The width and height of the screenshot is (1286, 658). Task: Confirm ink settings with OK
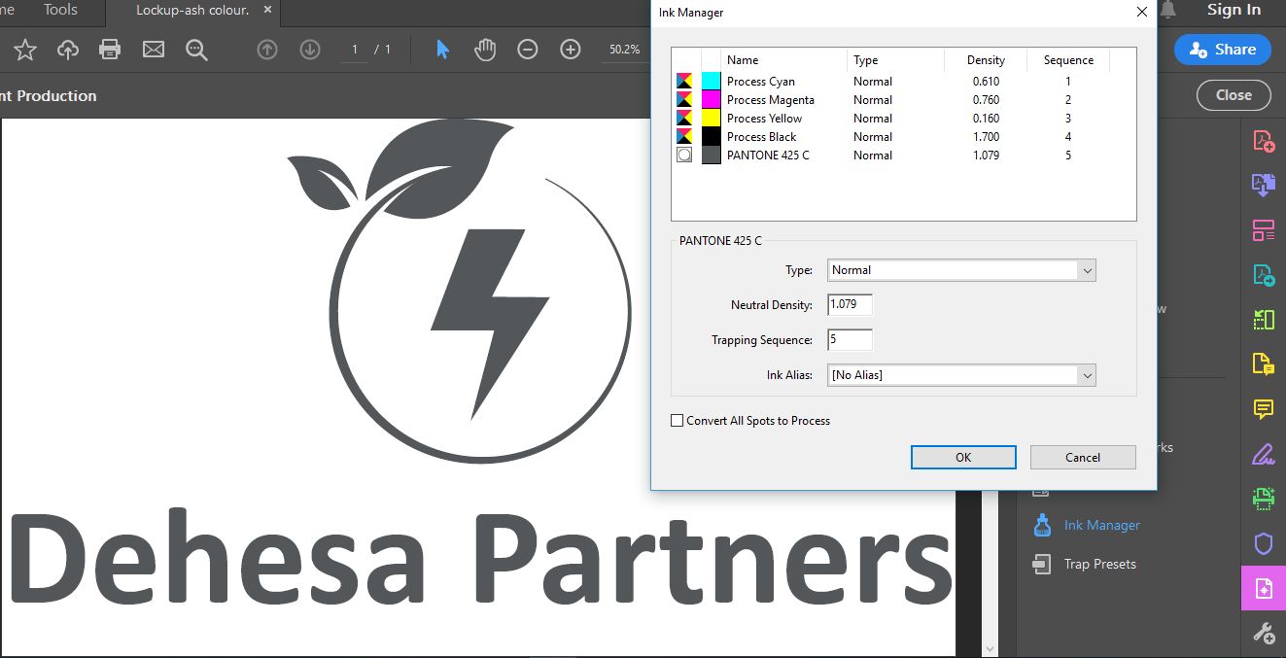pyautogui.click(x=962, y=457)
